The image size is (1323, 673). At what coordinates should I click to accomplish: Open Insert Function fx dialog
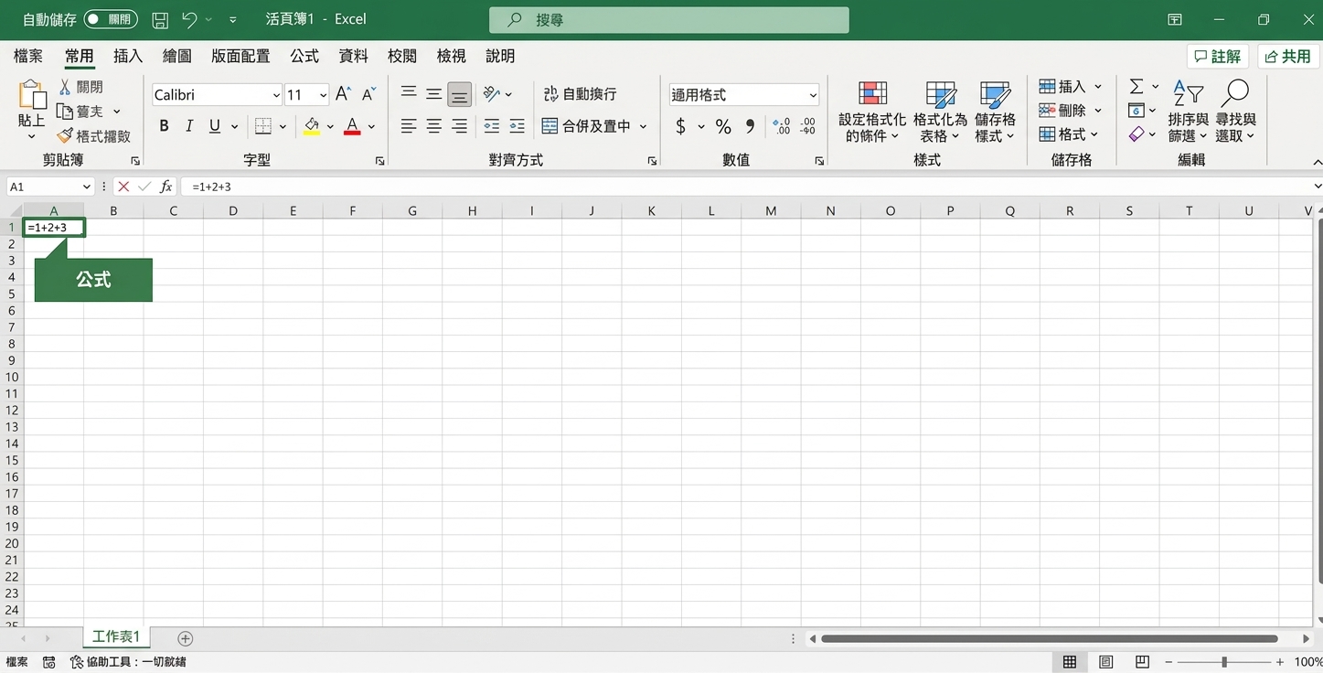tap(165, 187)
